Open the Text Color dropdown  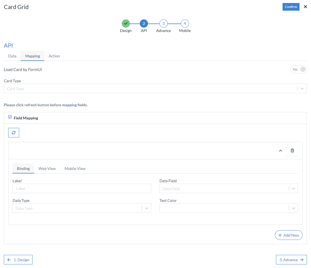(293, 208)
